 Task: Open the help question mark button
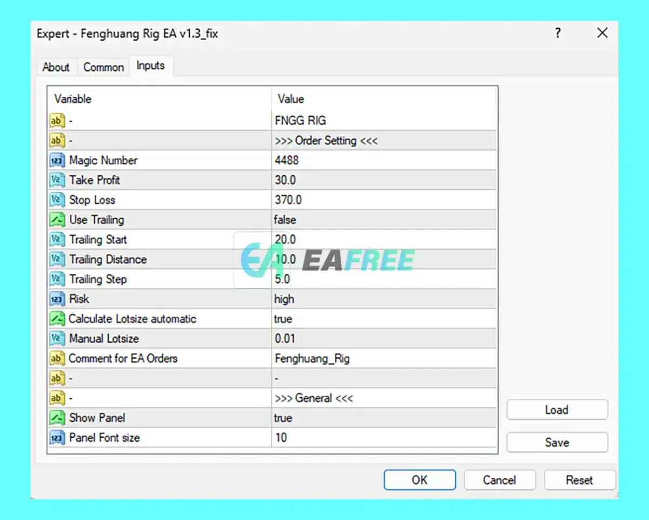click(558, 33)
